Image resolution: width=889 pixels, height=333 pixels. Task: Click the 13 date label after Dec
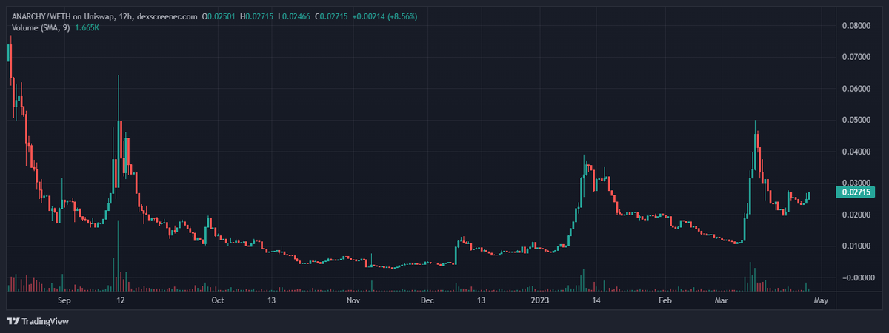coord(481,301)
